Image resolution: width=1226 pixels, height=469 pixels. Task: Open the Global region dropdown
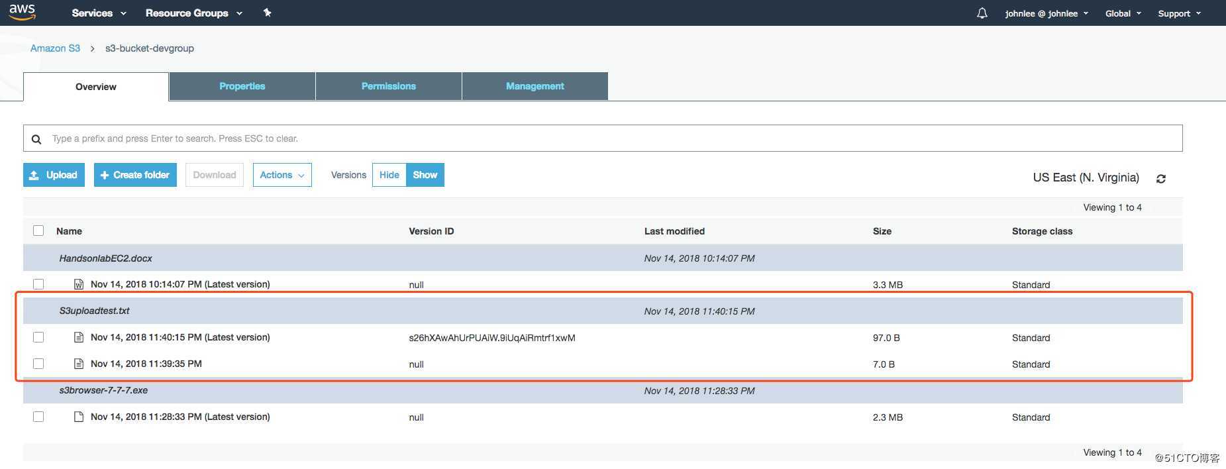[x=1123, y=13]
